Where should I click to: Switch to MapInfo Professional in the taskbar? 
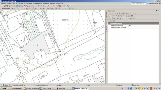pos(31,88)
